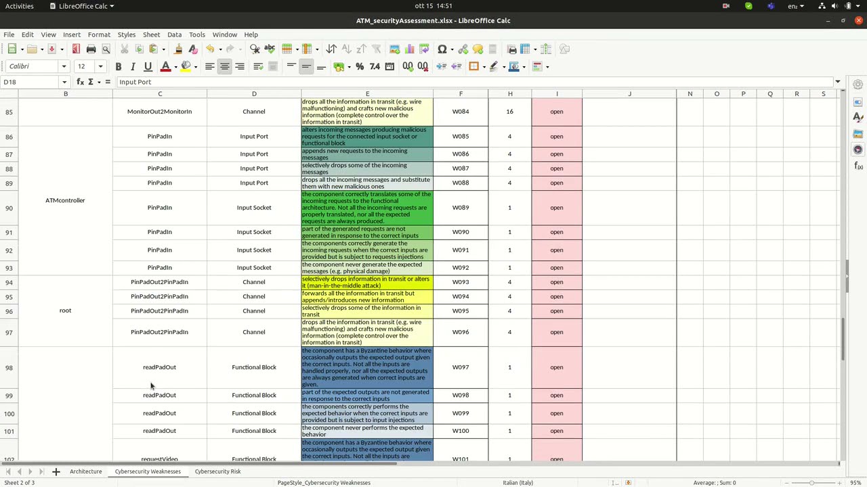Click Format as Number 7.4 icon
The height and width of the screenshot is (487, 867).
tap(375, 66)
